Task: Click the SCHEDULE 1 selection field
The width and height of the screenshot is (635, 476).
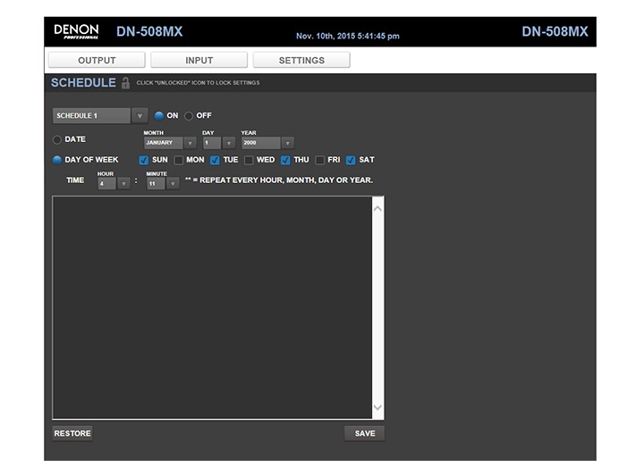Action: [91, 116]
